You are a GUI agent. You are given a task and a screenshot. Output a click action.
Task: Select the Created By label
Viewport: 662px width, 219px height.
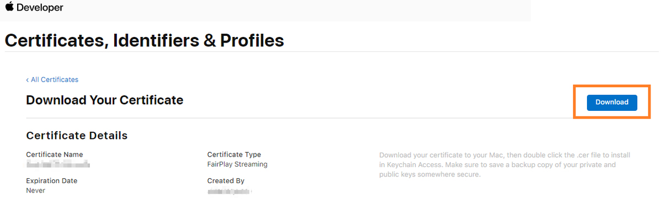point(226,181)
